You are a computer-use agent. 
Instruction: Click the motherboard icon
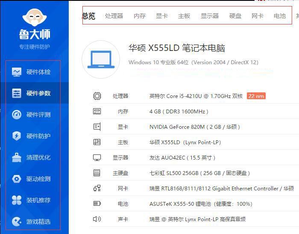(x=97, y=142)
